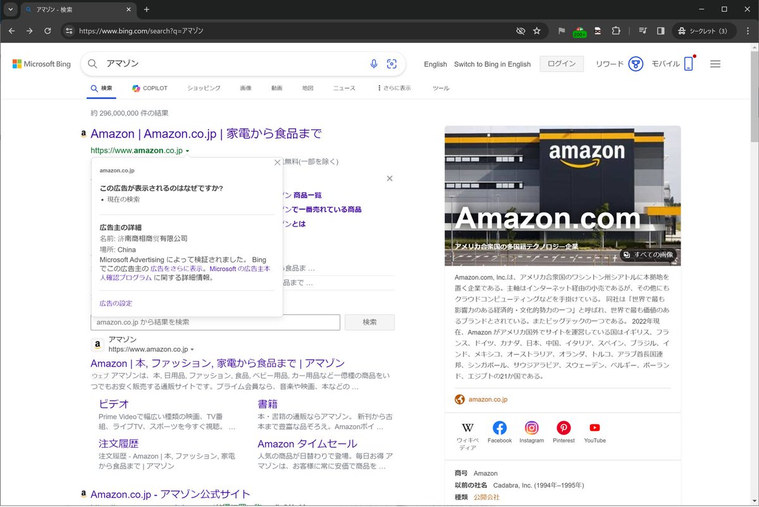Click the ログイン button
This screenshot has height=507, width=759.
(561, 63)
